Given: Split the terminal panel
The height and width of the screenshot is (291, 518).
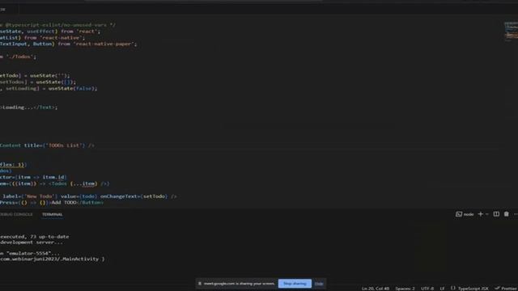Looking at the screenshot, I should coord(496,214).
